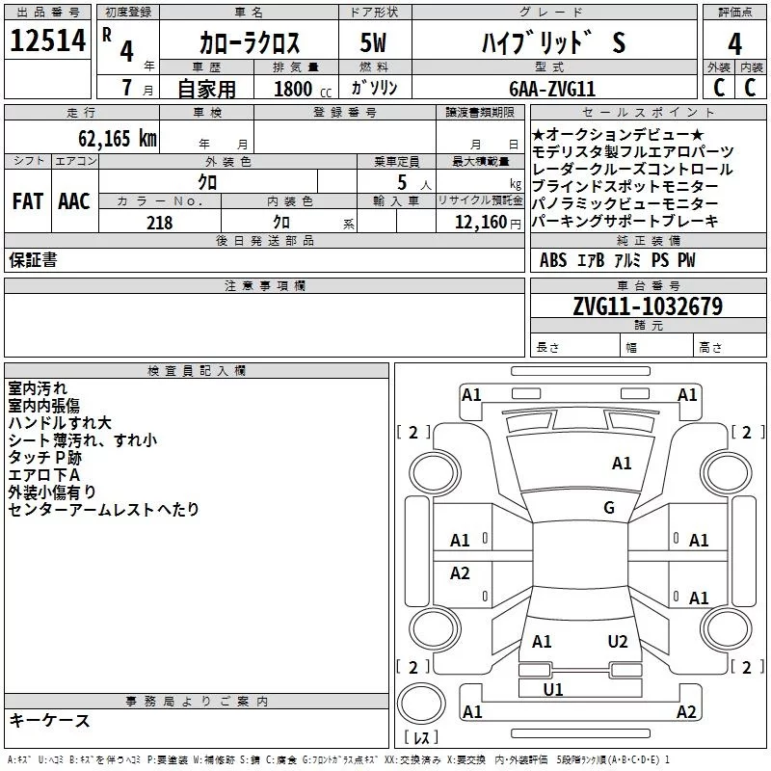
Task: Select the ★オークションデビュー★ sales point line
Action: [x=618, y=134]
